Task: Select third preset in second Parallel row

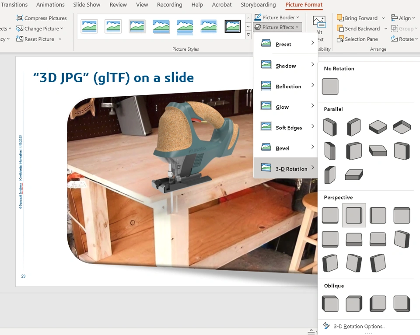Action: pos(378,151)
